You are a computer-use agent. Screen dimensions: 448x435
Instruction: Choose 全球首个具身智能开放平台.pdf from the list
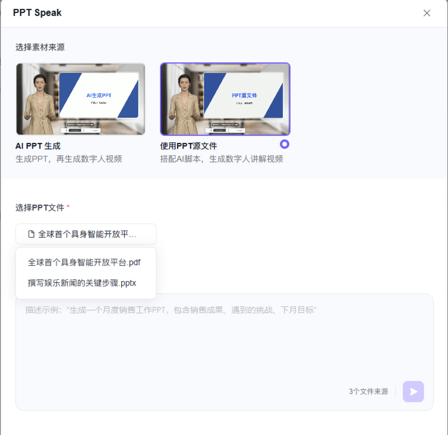pyautogui.click(x=84, y=263)
